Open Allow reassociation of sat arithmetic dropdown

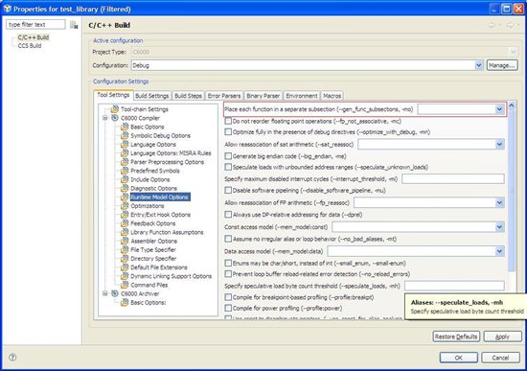point(499,145)
